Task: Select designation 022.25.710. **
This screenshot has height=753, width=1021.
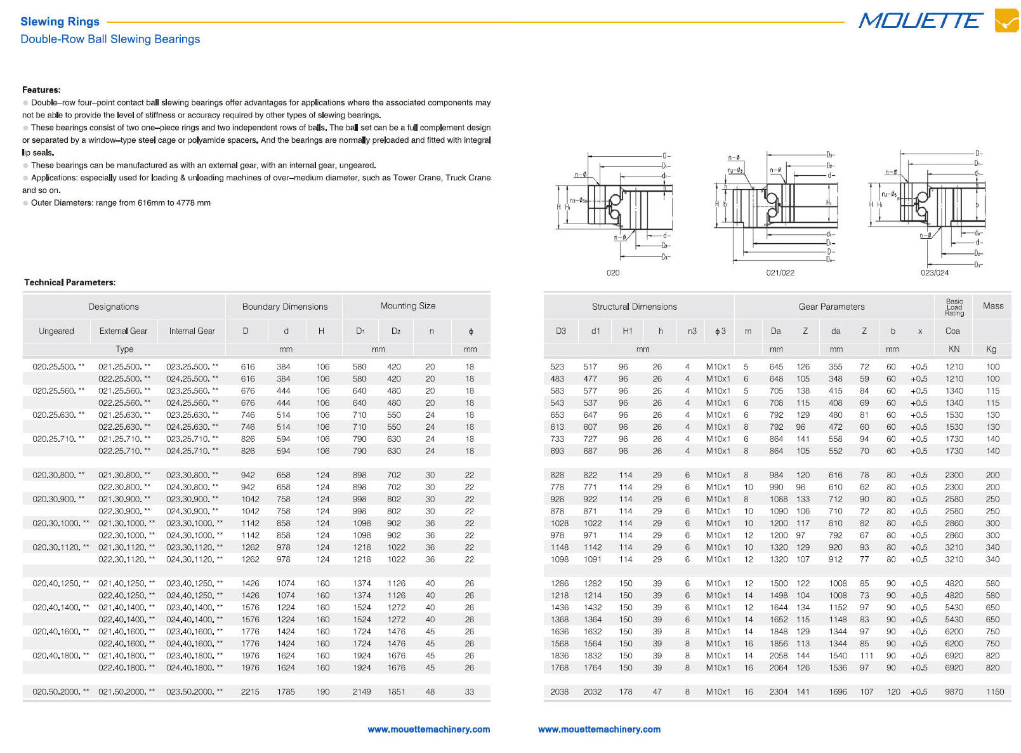Action: [124, 451]
